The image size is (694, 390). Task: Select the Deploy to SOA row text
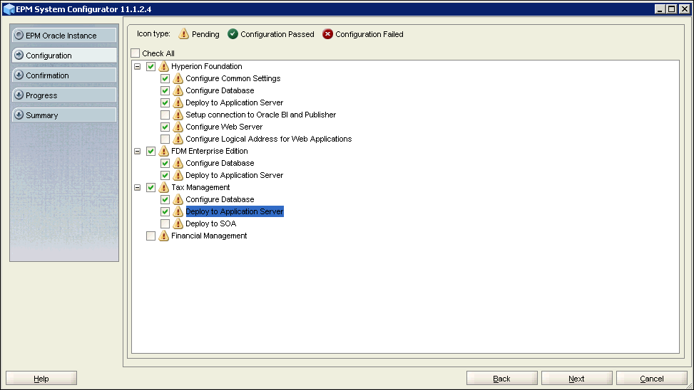(210, 223)
